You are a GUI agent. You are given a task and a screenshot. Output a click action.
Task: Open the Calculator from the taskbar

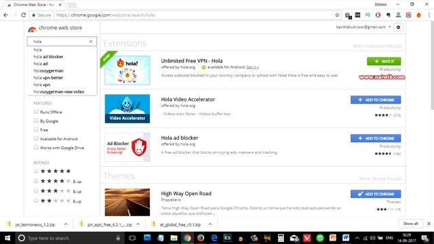281,238
